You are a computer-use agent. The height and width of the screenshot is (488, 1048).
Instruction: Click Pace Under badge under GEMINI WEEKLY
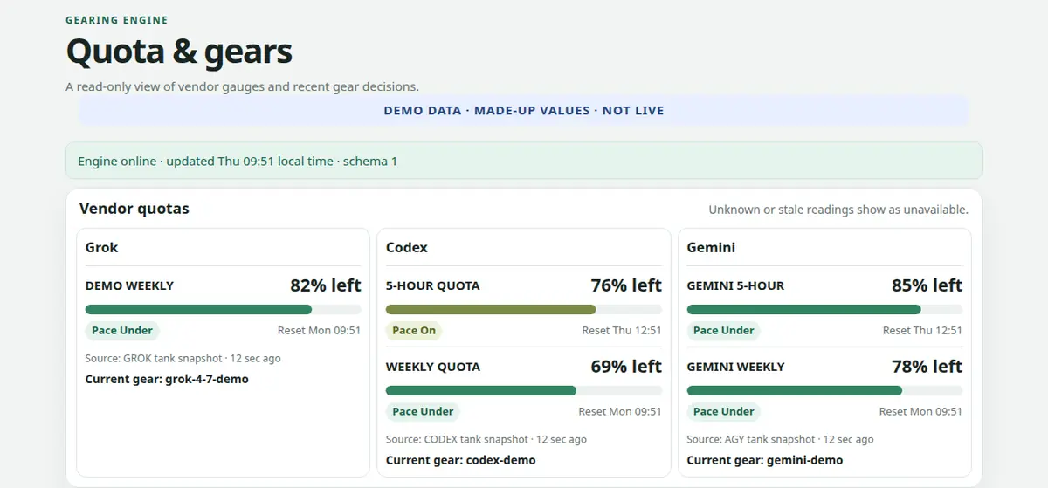724,411
